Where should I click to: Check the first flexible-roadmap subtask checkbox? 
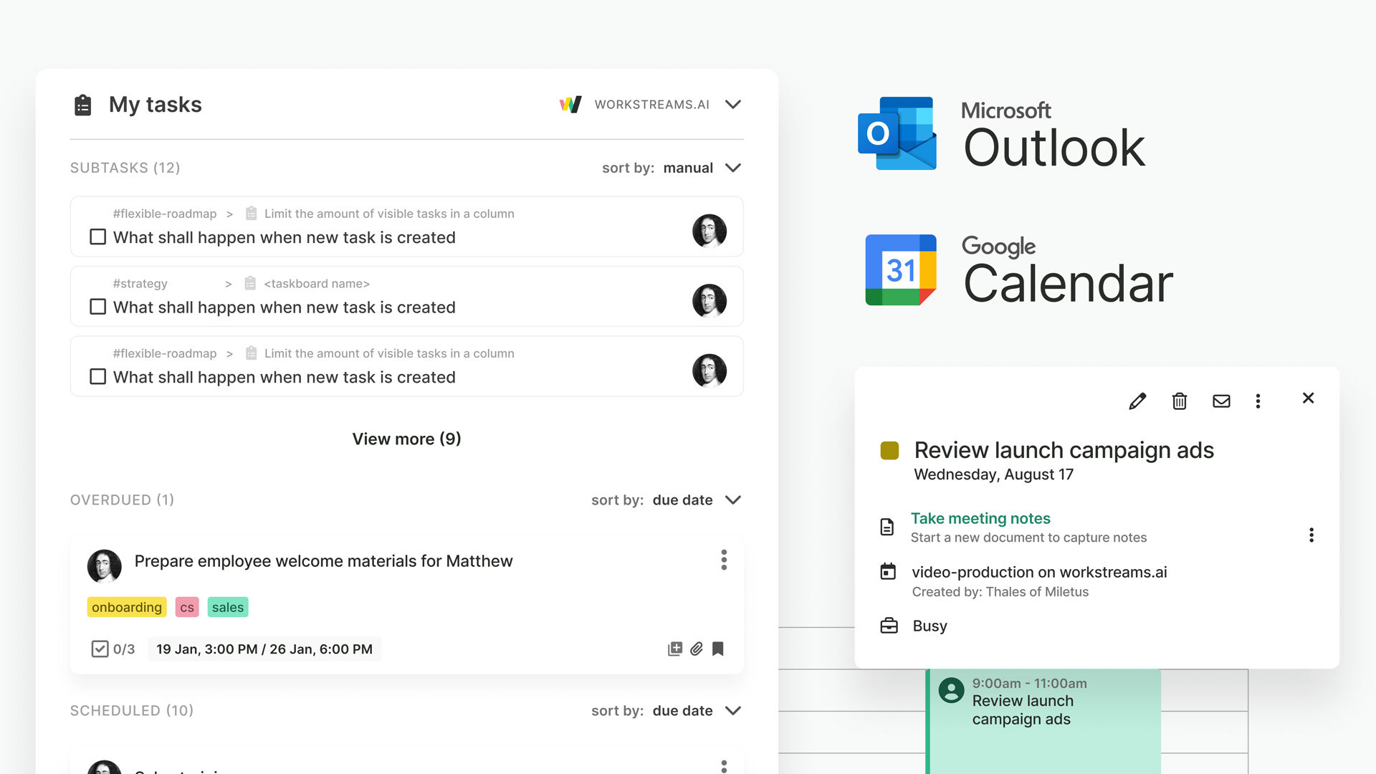(x=98, y=236)
